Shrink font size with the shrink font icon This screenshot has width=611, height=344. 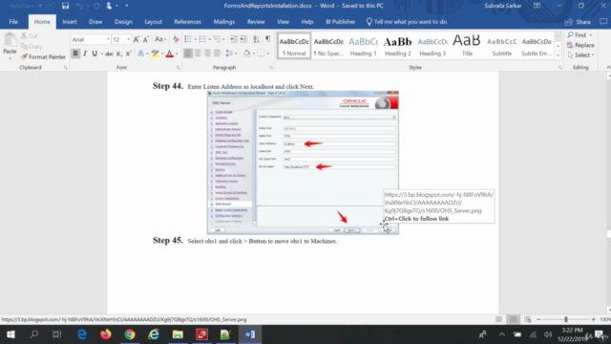[x=146, y=39]
